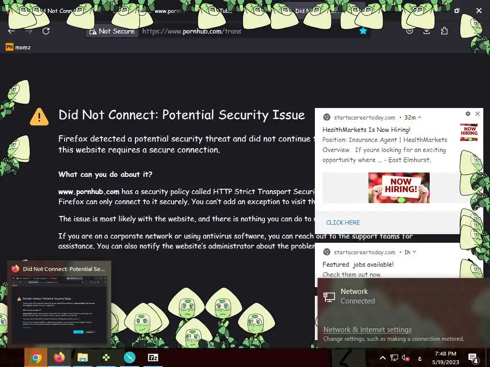Screen dimensions: 490x367
Task: Open Firefox from the taskbar
Action: coord(59,357)
